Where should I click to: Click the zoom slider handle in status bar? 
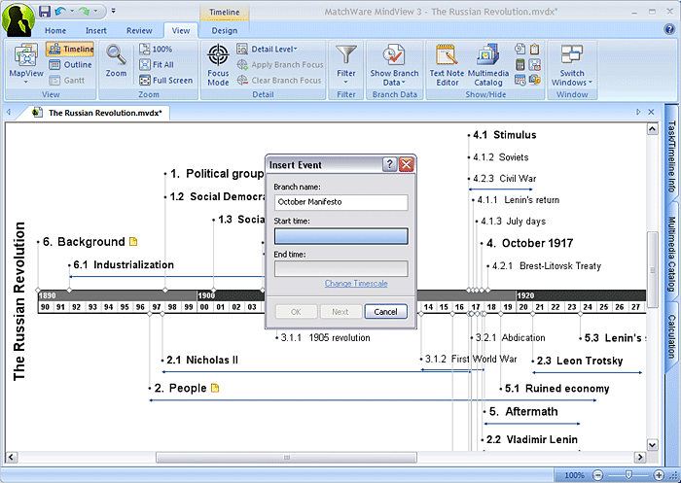click(x=628, y=475)
